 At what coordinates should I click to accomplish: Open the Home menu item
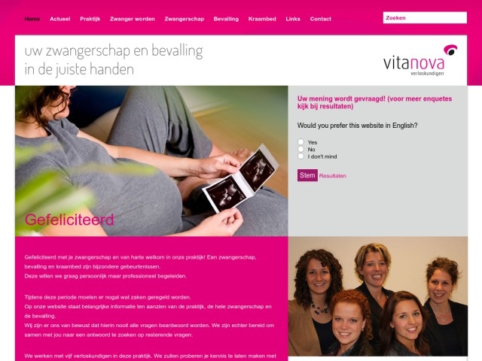click(x=32, y=19)
